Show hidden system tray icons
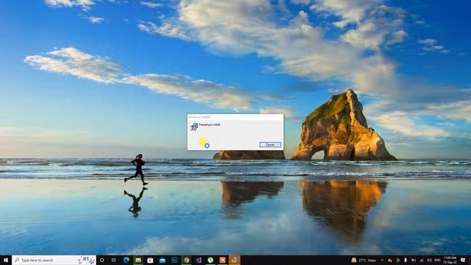Viewport: 471px width, 265px height. [x=382, y=260]
